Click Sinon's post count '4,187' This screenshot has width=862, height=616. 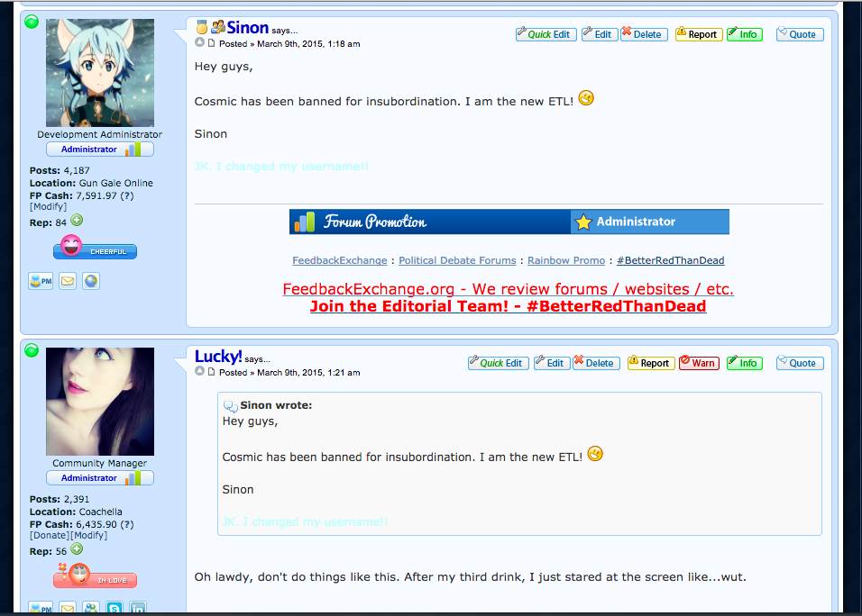point(77,171)
